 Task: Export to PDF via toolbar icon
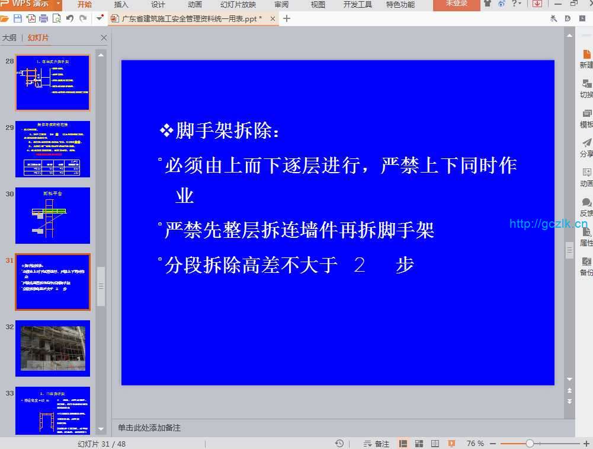(x=31, y=18)
